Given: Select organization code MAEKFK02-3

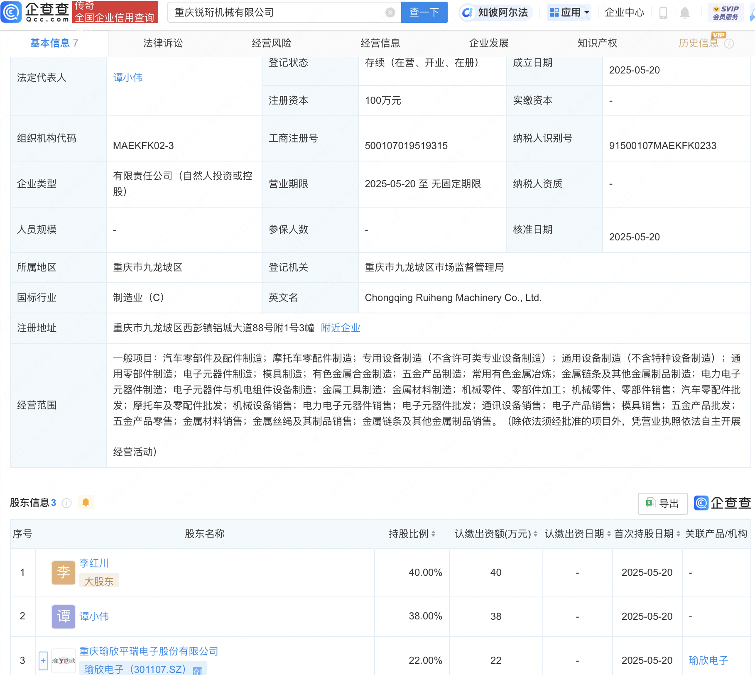Looking at the screenshot, I should click(143, 146).
